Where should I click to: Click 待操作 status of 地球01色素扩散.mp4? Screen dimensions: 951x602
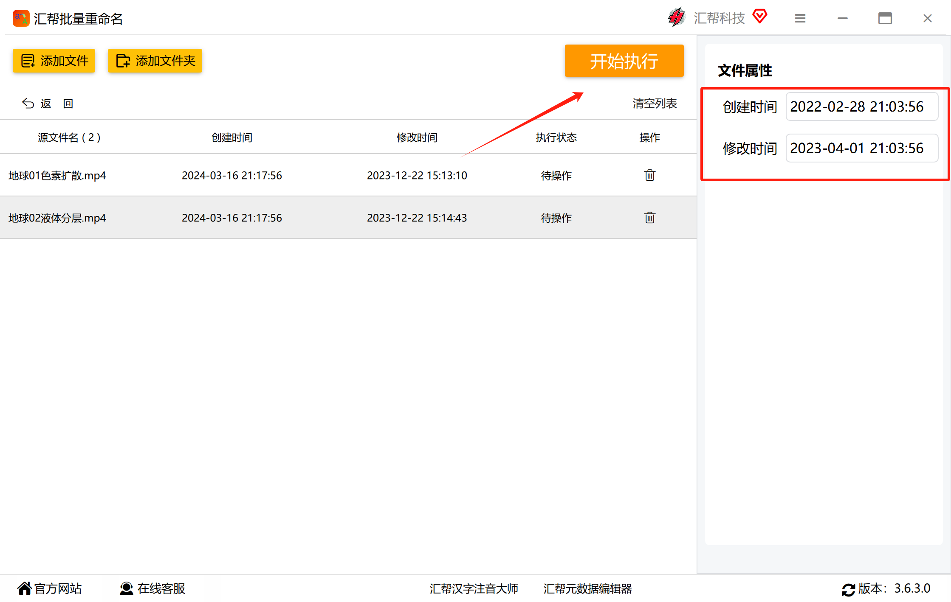pos(556,175)
